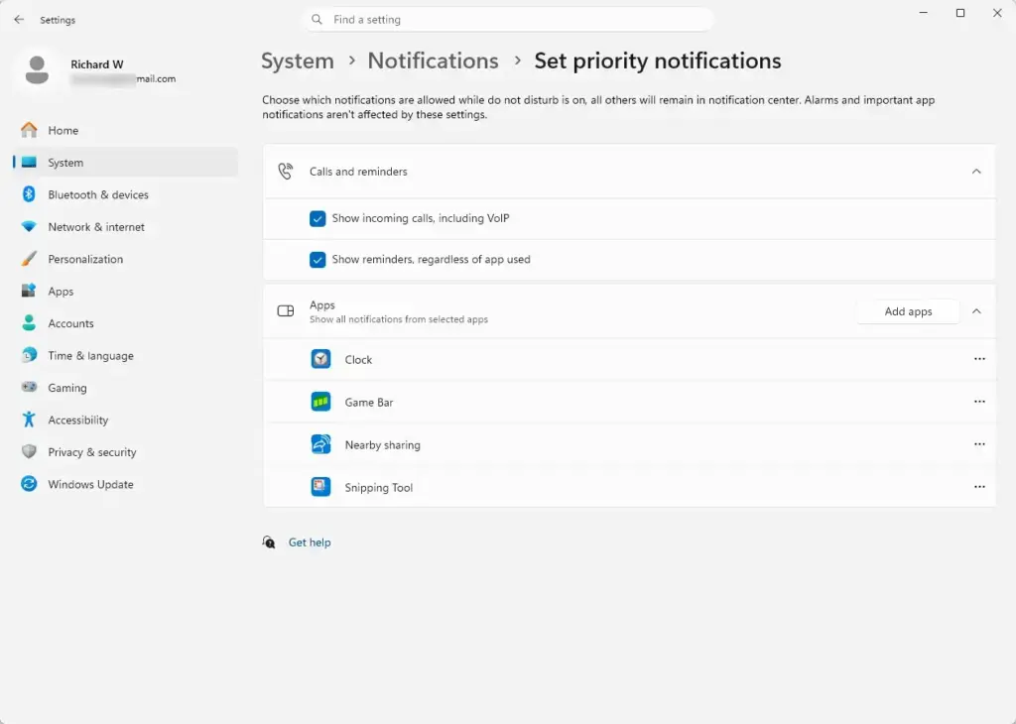
Task: Click the Home house icon
Action: [29, 130]
